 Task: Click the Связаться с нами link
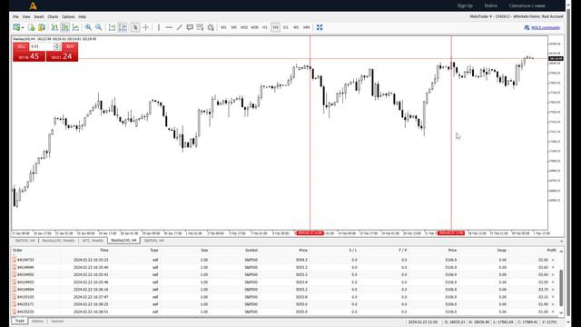click(x=527, y=5)
